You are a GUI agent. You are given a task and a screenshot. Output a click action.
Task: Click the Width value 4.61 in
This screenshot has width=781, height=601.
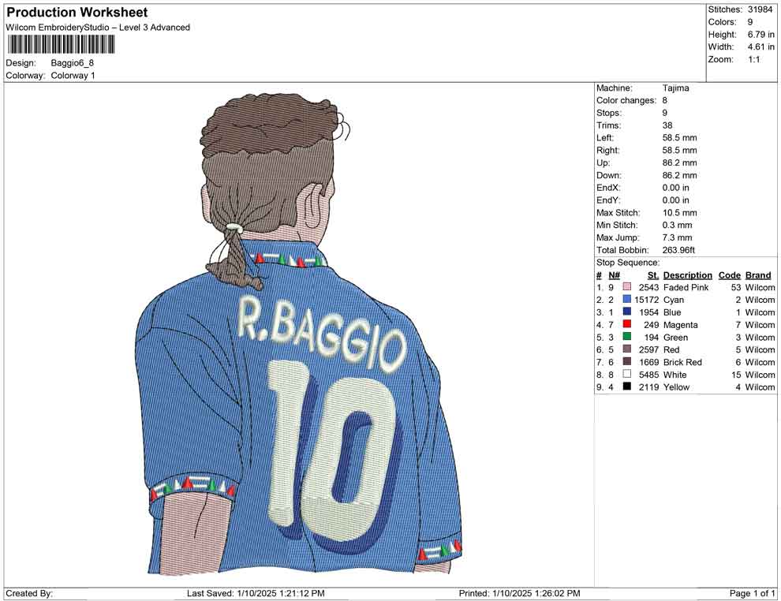click(761, 47)
